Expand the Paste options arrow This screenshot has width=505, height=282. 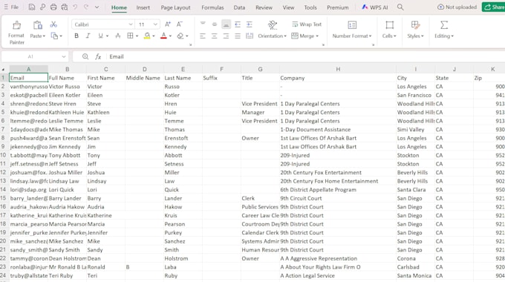click(44, 36)
